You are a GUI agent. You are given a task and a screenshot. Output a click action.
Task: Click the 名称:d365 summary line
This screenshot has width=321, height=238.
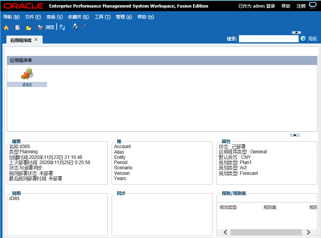[x=20, y=147]
